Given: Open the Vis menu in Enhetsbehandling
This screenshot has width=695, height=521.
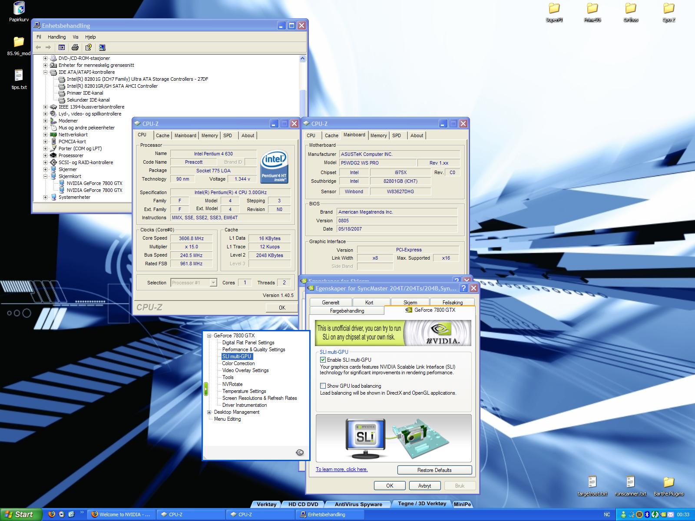Looking at the screenshot, I should coord(76,37).
